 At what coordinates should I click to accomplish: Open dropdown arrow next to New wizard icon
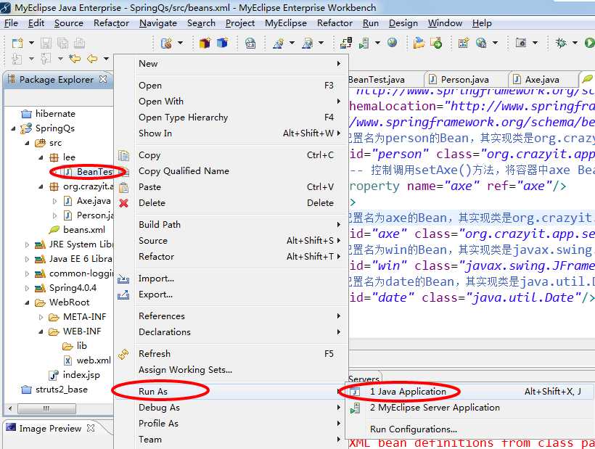31,43
